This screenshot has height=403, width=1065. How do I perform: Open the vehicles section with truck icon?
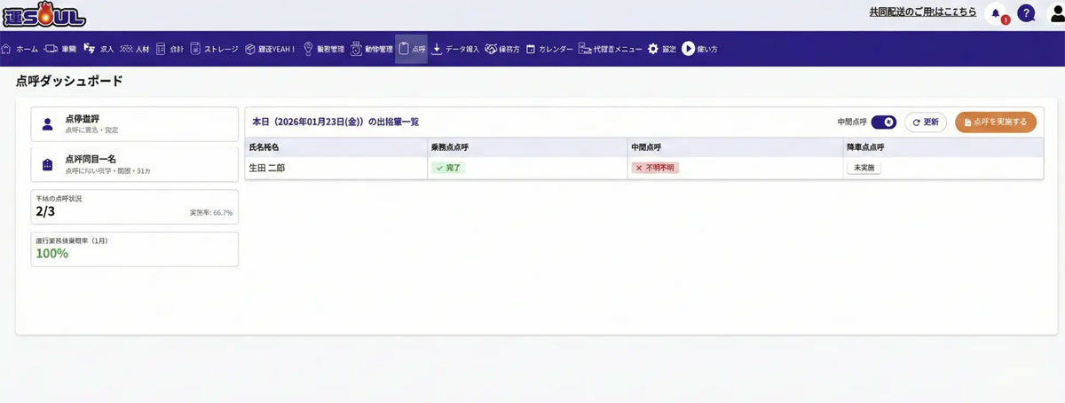click(x=60, y=49)
